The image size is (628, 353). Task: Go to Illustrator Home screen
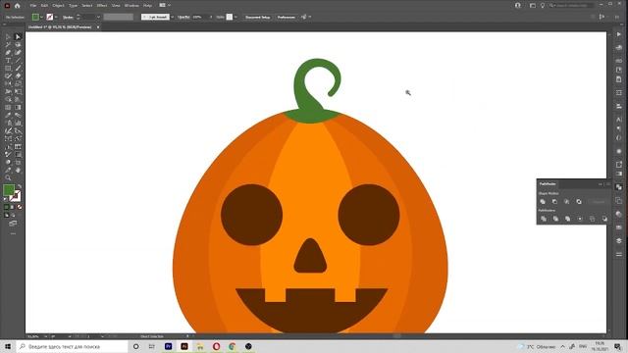[x=17, y=6]
